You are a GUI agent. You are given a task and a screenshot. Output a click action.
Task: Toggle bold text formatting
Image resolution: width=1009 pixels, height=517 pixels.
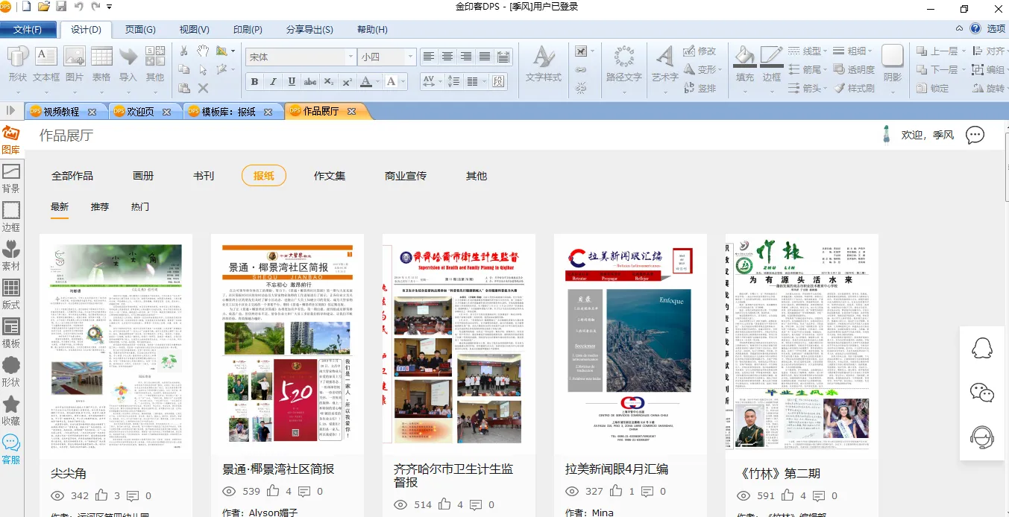click(x=254, y=82)
